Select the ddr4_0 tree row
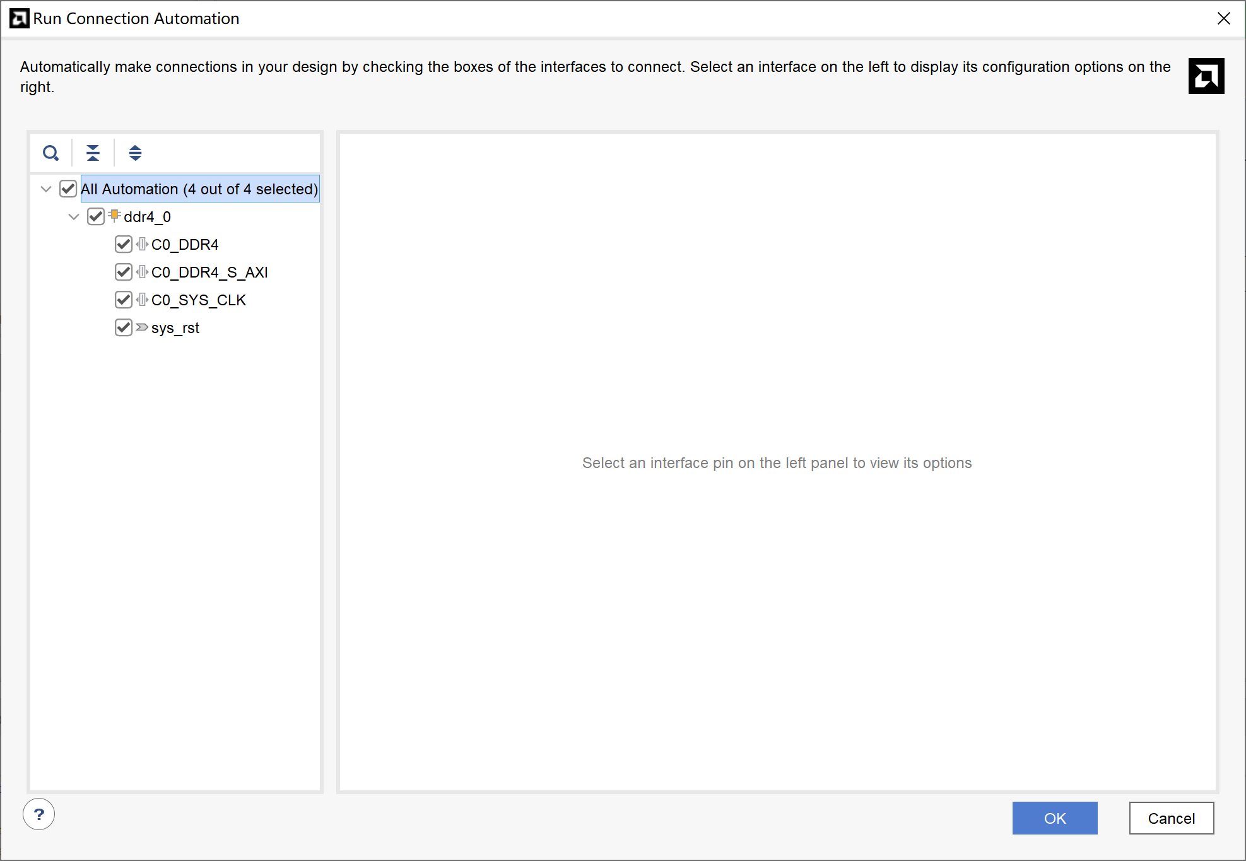This screenshot has width=1246, height=861. 147,217
